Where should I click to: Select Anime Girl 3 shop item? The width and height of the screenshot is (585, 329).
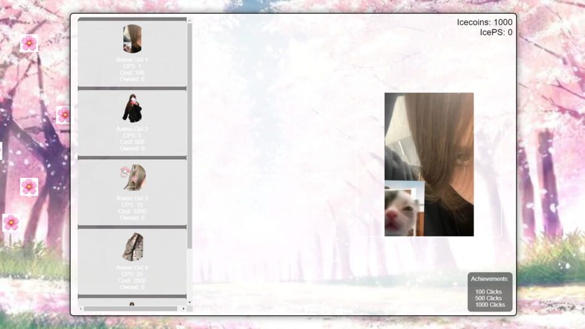[132, 192]
